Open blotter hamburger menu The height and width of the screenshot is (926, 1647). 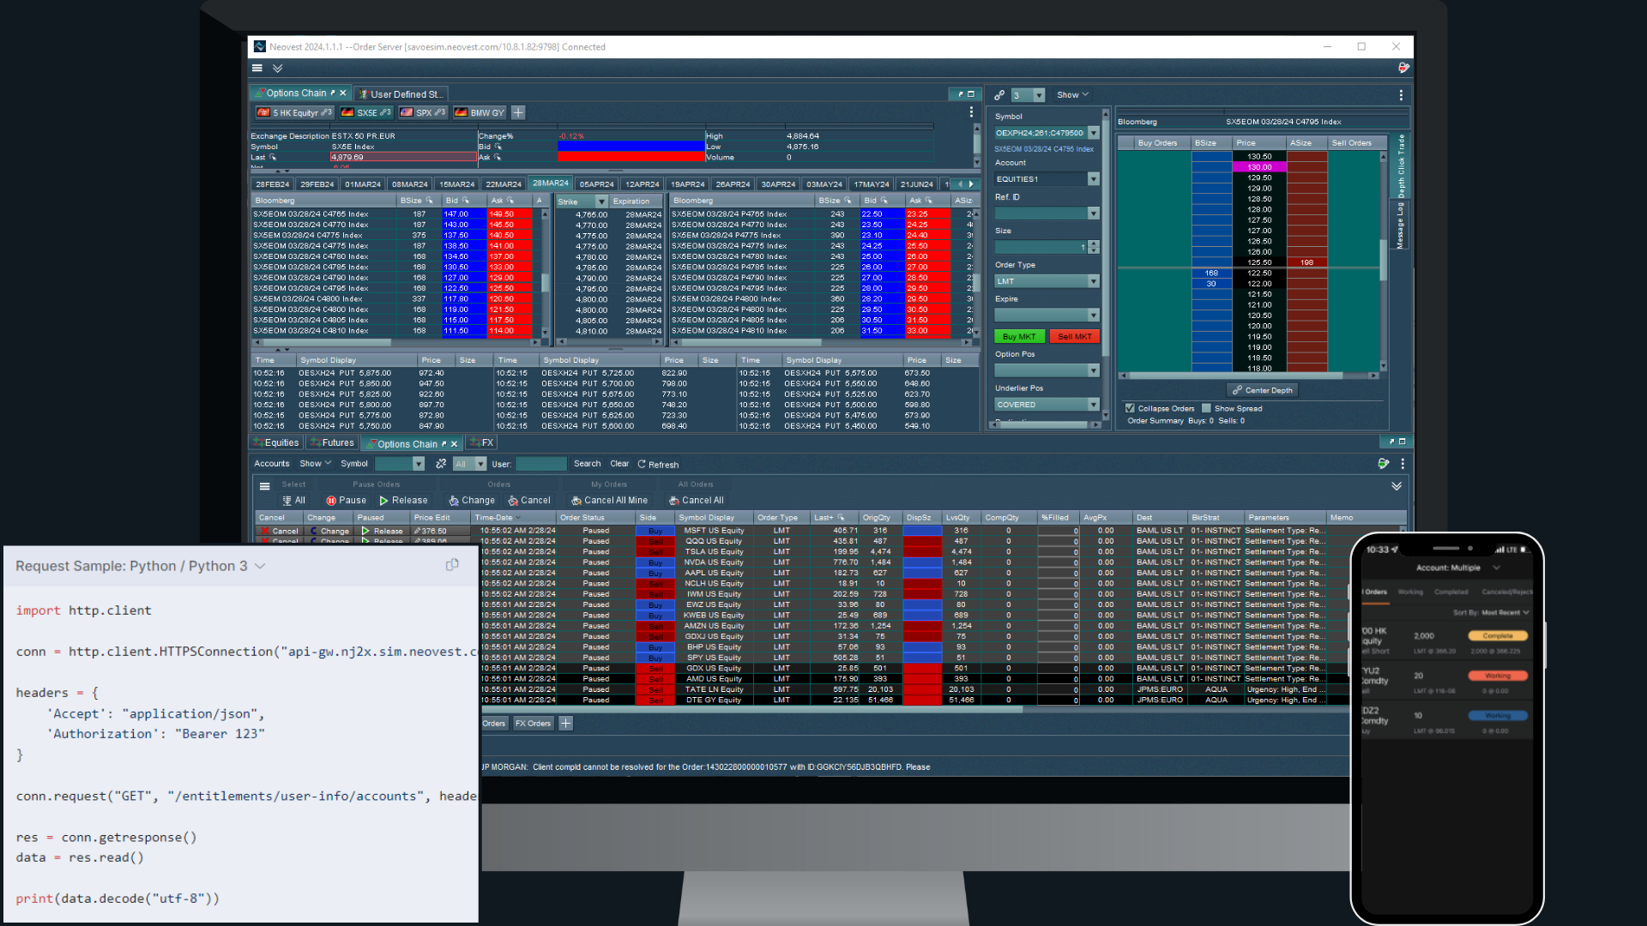point(265,486)
